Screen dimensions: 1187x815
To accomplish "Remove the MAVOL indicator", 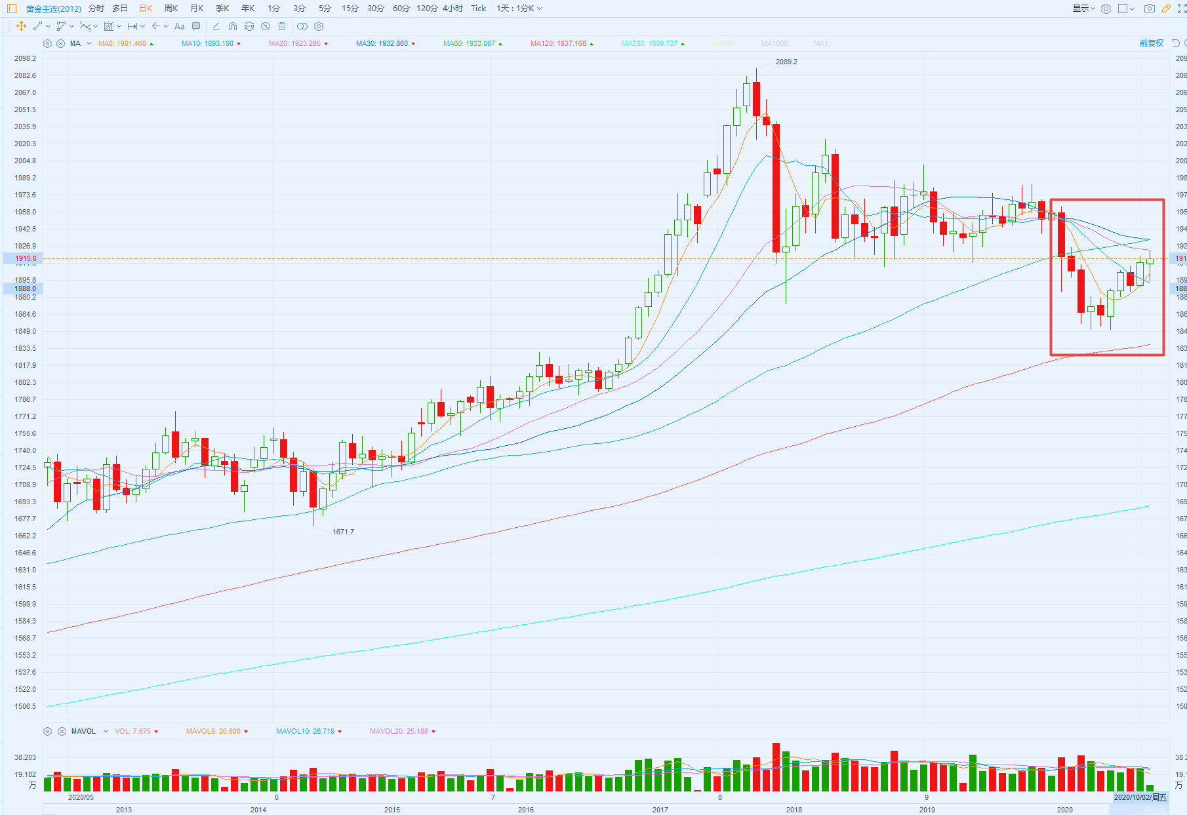I will point(62,731).
